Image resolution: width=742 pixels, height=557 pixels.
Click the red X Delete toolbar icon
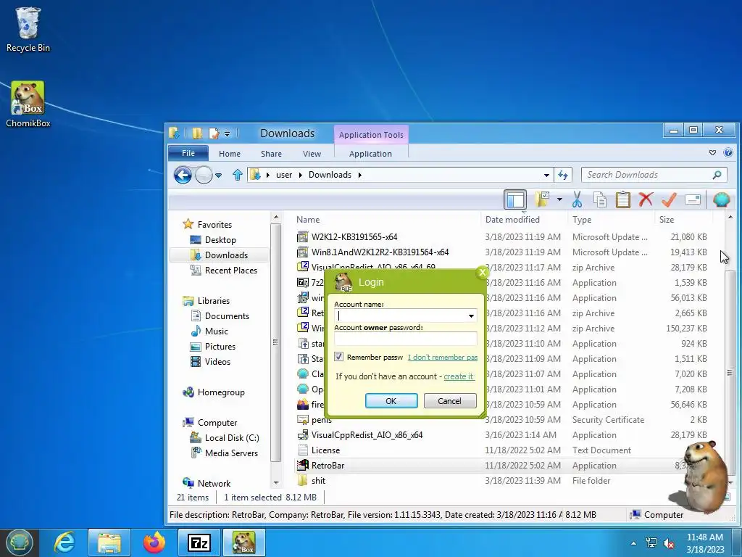coord(646,200)
